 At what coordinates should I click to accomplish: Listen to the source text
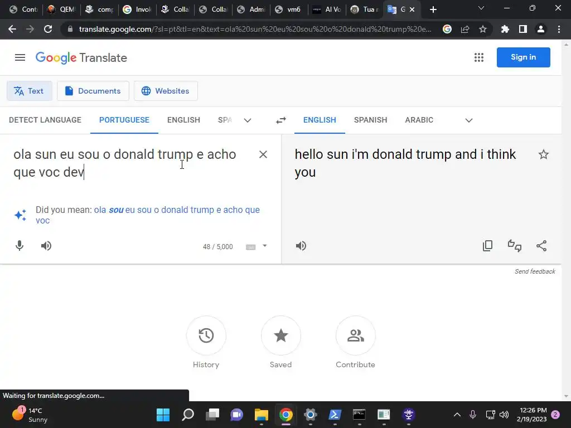coord(46,246)
